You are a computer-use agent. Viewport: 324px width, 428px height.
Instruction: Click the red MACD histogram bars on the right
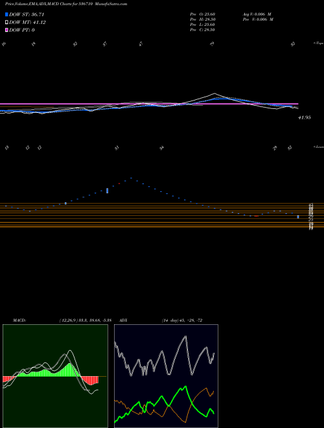tap(90, 381)
